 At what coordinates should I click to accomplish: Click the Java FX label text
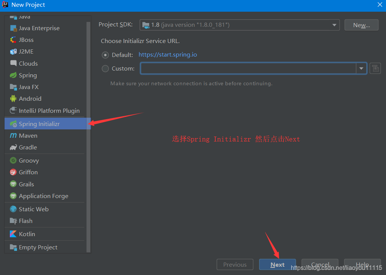click(29, 87)
